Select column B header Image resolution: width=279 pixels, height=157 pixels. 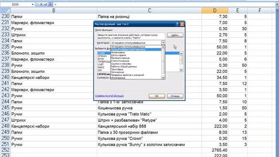tap(54, 10)
